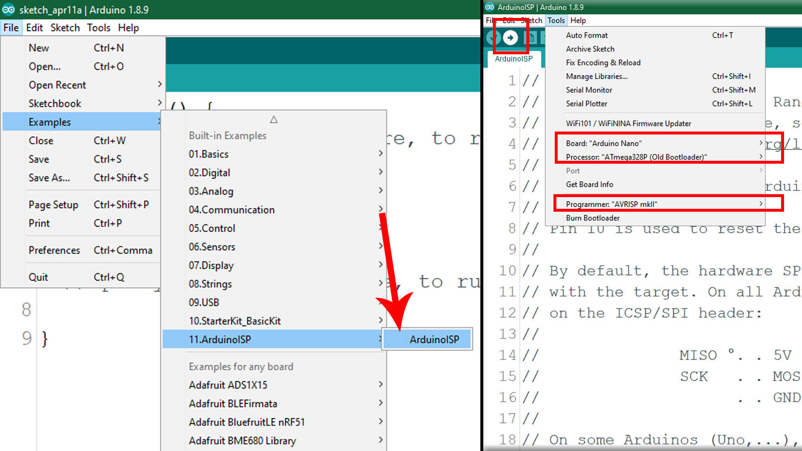Open the Adafruit BLEFirmata examples entry
This screenshot has height=451, width=802.
pyautogui.click(x=274, y=403)
